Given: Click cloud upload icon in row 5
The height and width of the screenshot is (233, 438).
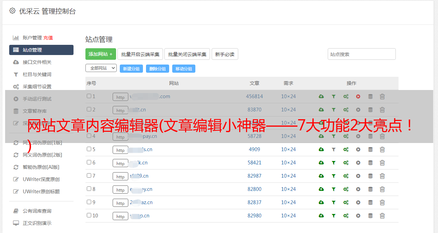Looking at the screenshot, I should point(321,149).
